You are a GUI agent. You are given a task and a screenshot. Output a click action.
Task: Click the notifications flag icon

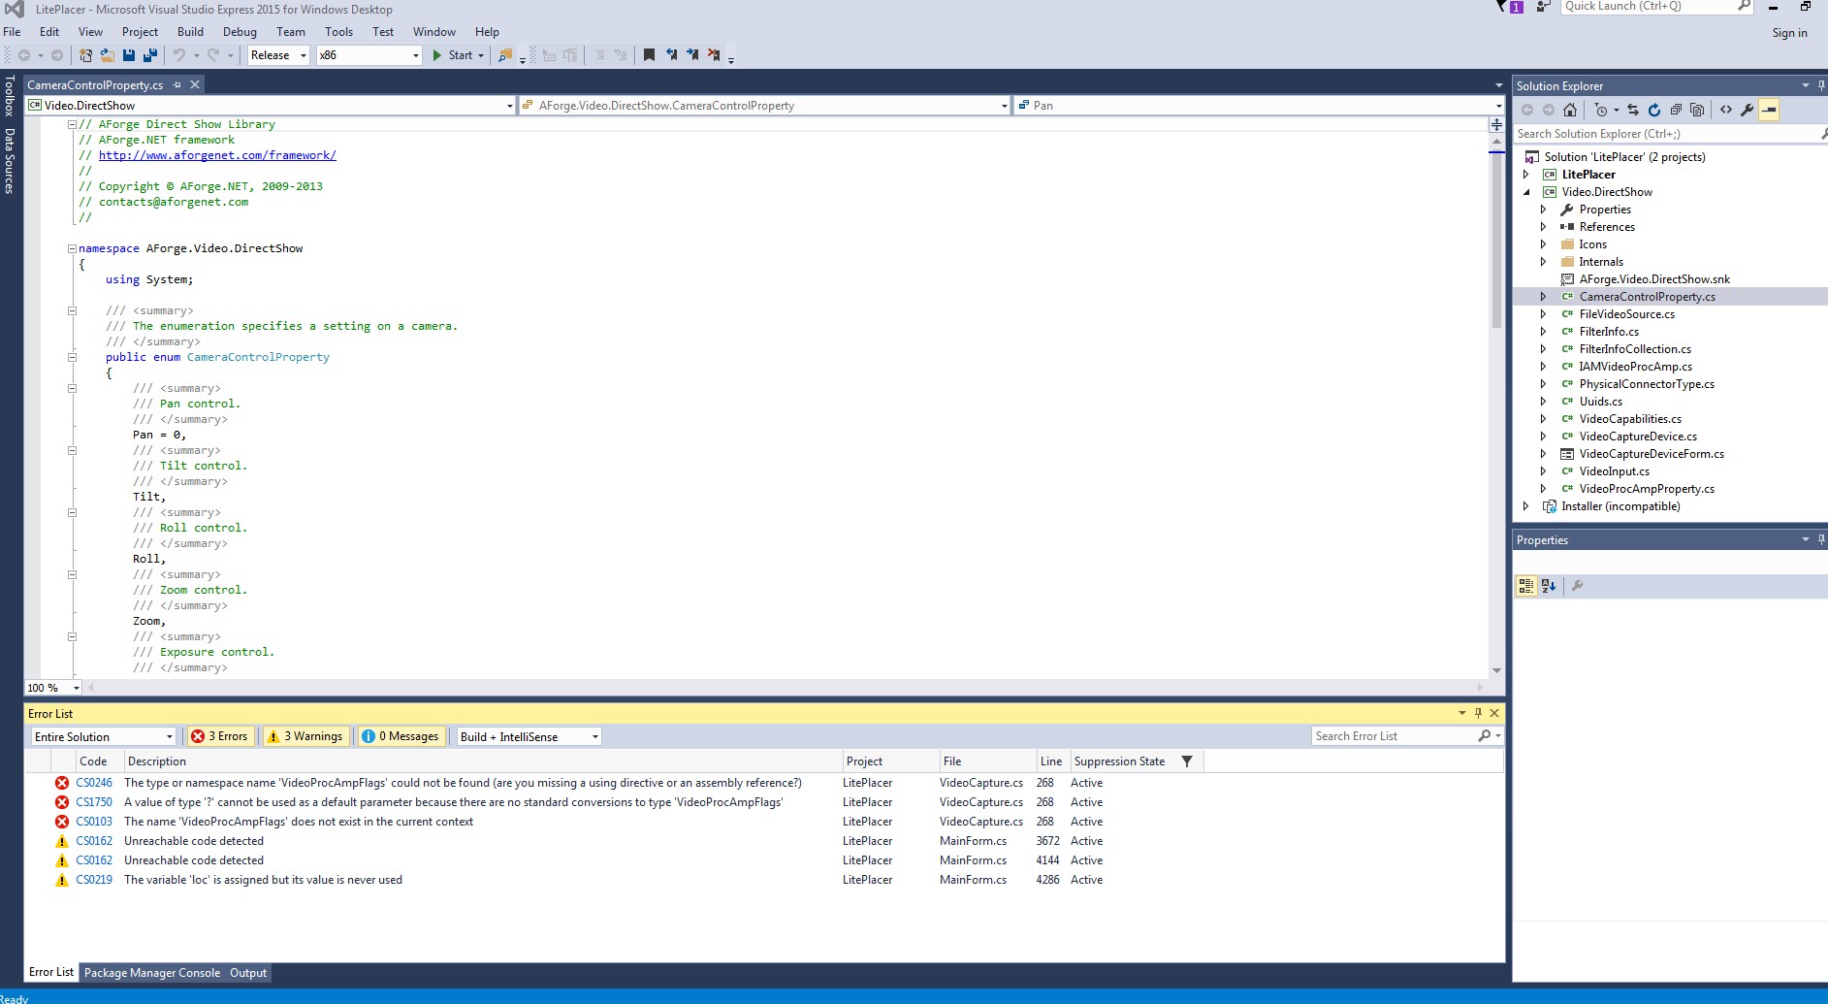point(1502,7)
